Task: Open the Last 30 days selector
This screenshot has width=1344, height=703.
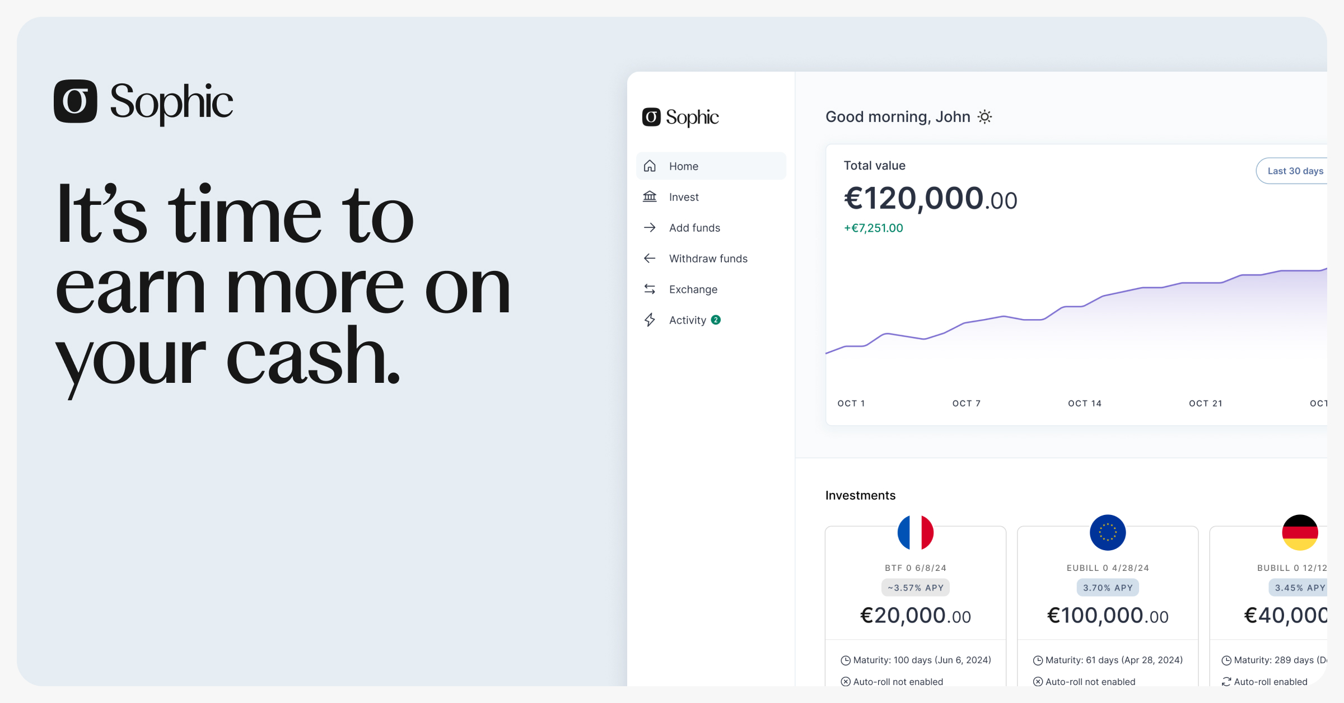Action: (1295, 171)
